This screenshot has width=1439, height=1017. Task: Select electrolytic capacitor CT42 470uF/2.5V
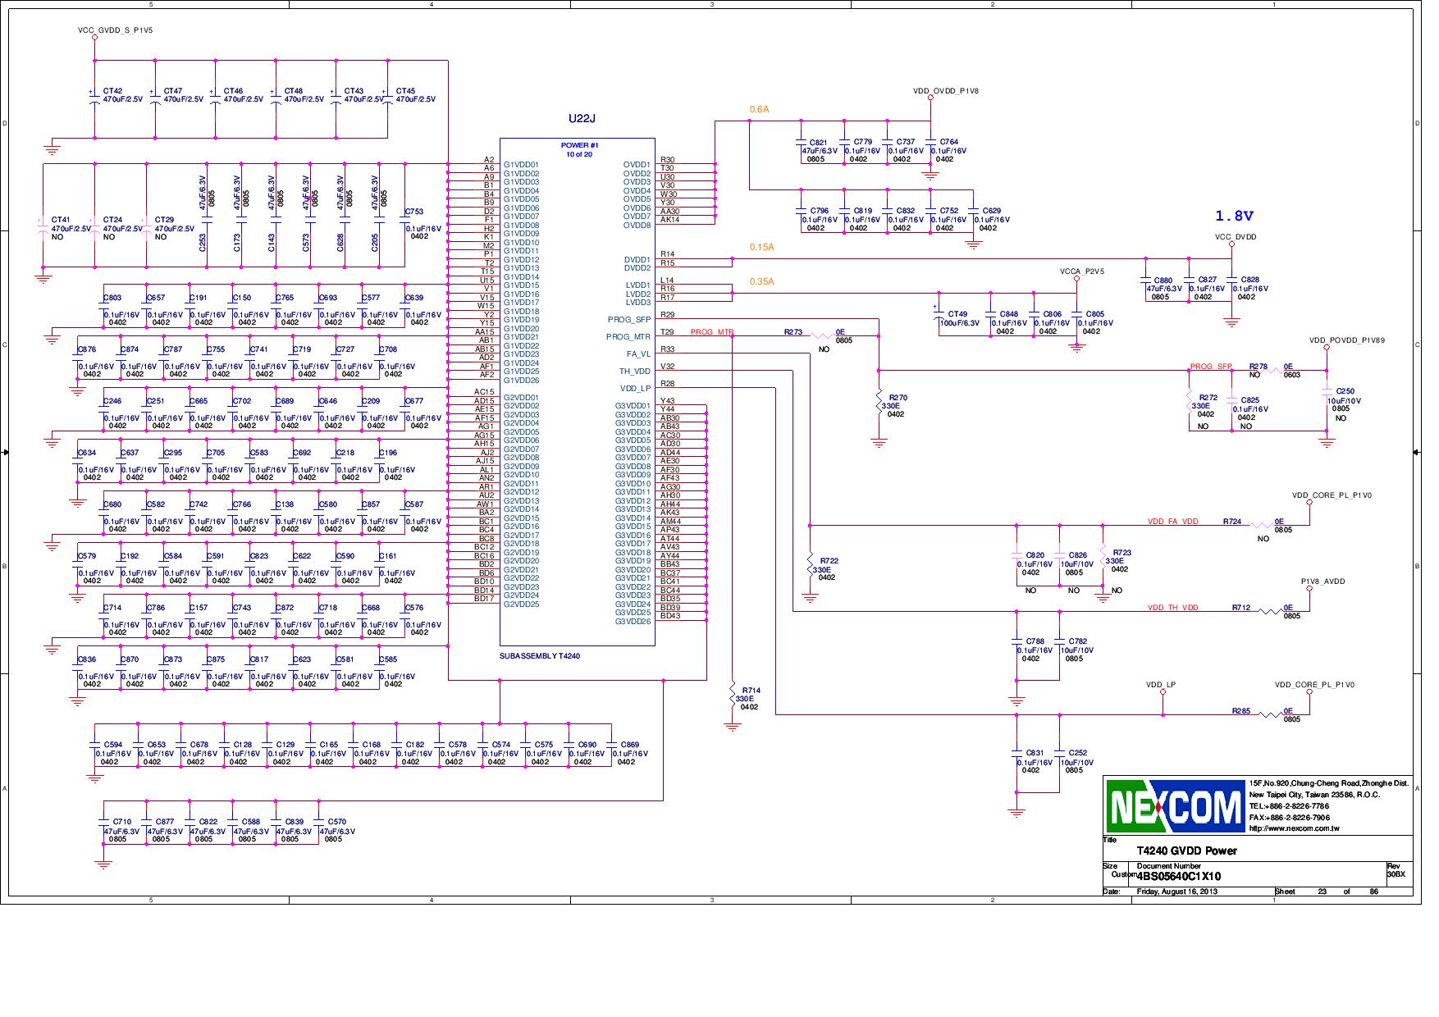pos(96,98)
